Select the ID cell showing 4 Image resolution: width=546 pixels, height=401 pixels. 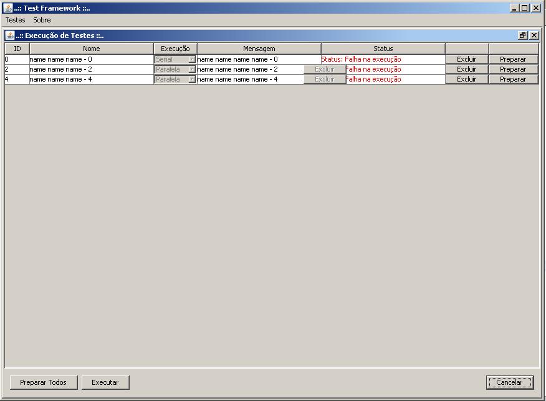point(17,79)
